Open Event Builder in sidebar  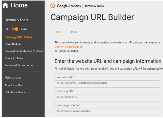pos(13,44)
